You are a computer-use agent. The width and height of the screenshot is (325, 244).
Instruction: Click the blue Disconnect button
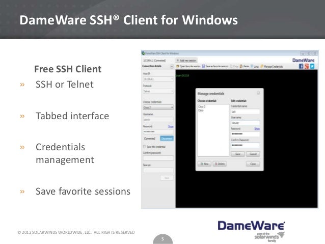[167, 138]
